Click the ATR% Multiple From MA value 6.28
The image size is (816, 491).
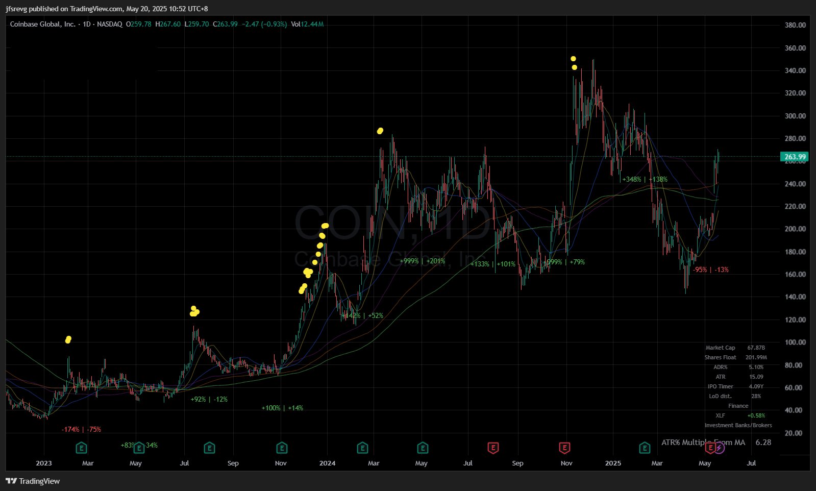(763, 443)
